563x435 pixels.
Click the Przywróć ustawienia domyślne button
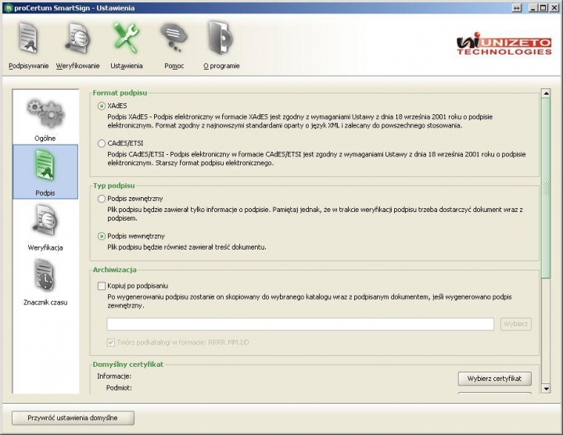click(73, 418)
